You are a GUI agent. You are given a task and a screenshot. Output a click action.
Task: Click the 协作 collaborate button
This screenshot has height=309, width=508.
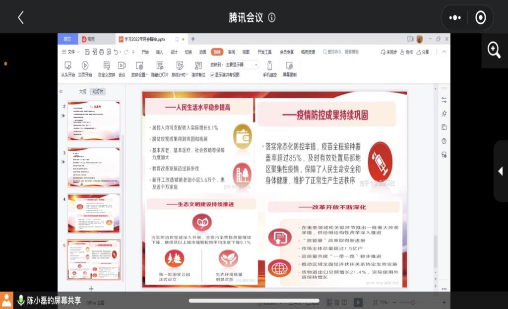[x=406, y=52]
